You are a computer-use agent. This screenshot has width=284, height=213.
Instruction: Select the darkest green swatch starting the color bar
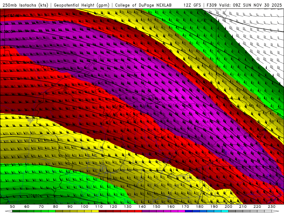click(x=16, y=211)
